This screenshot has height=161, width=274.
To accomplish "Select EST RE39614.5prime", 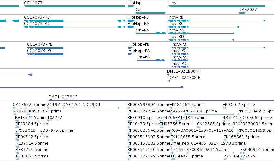I will click(32, 144).
